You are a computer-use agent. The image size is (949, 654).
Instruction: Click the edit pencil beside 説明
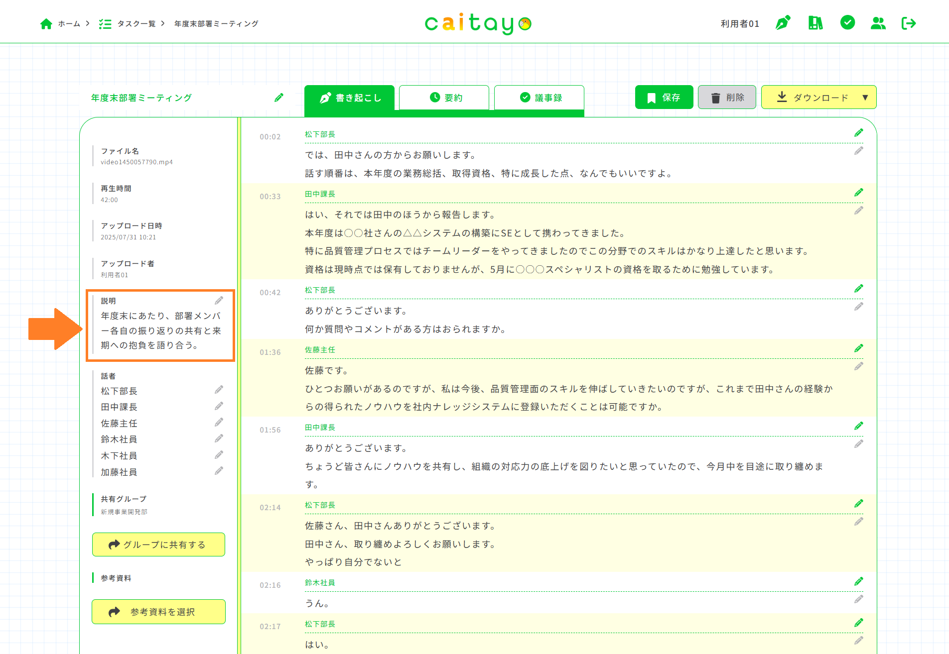pyautogui.click(x=219, y=301)
